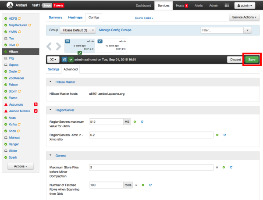Viewport: 263px width, 200px height.
Task: Click the green Save button
Action: tap(252, 60)
